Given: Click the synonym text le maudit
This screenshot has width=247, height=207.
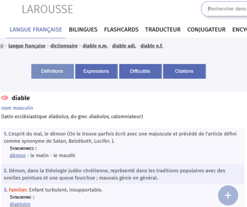Looking at the screenshot, I should click(64, 156).
